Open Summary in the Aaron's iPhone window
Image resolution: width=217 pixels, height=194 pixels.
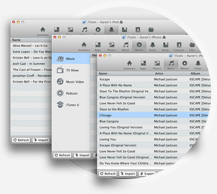point(84,46)
